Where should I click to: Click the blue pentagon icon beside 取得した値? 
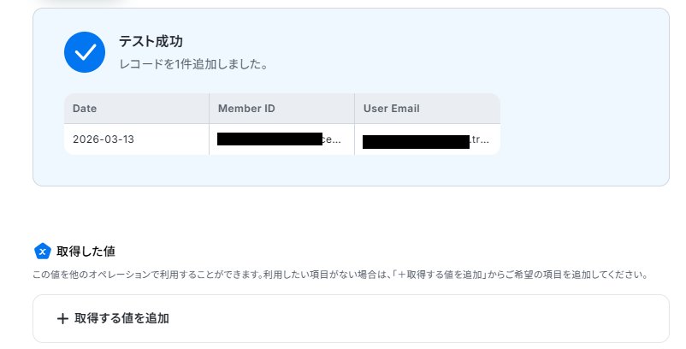(x=42, y=251)
